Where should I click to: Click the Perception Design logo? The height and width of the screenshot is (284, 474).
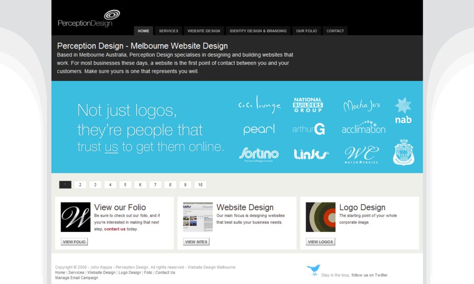tap(89, 19)
